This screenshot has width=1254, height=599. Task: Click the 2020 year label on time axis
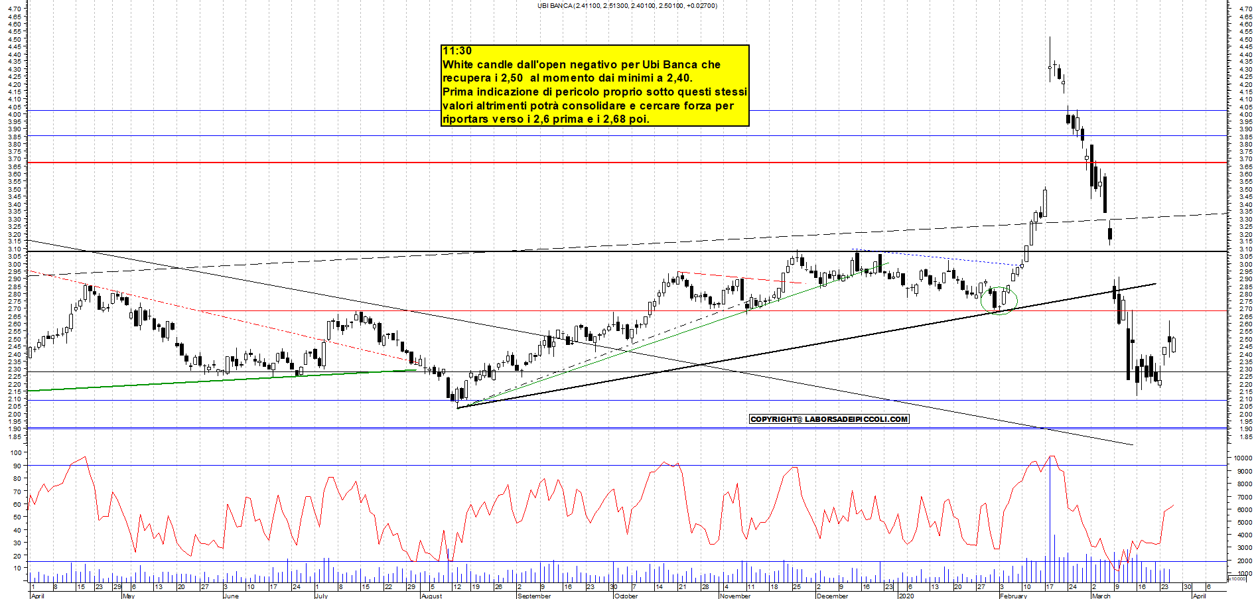click(906, 596)
